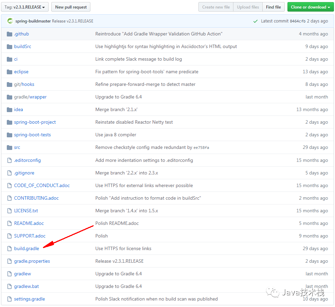Click the folder icon for spring-boot-project
The image size is (335, 307).
(x=9, y=122)
